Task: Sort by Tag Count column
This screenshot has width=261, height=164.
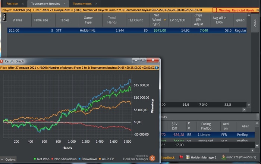Action: point(135,20)
